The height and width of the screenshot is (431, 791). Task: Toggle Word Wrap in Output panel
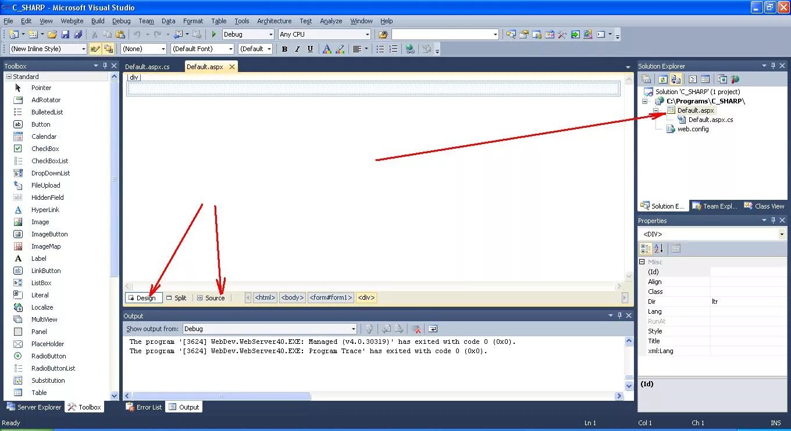[x=433, y=329]
